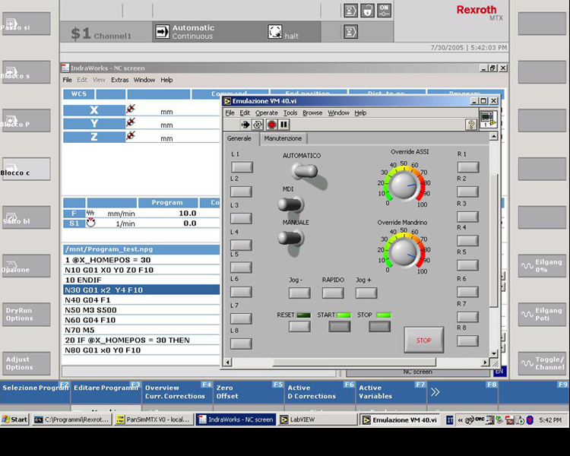Click the X axis reference status icon
This screenshot has height=456, width=570.
131,109
